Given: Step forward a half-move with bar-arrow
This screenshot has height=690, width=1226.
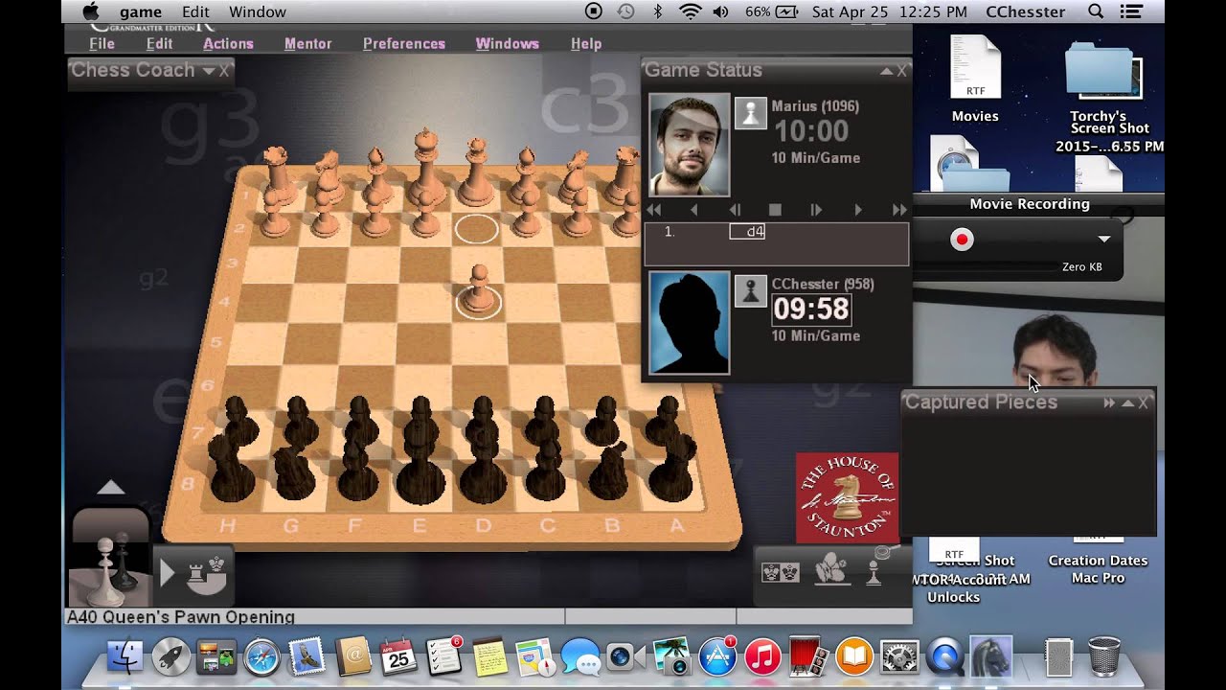Looking at the screenshot, I should tap(816, 210).
